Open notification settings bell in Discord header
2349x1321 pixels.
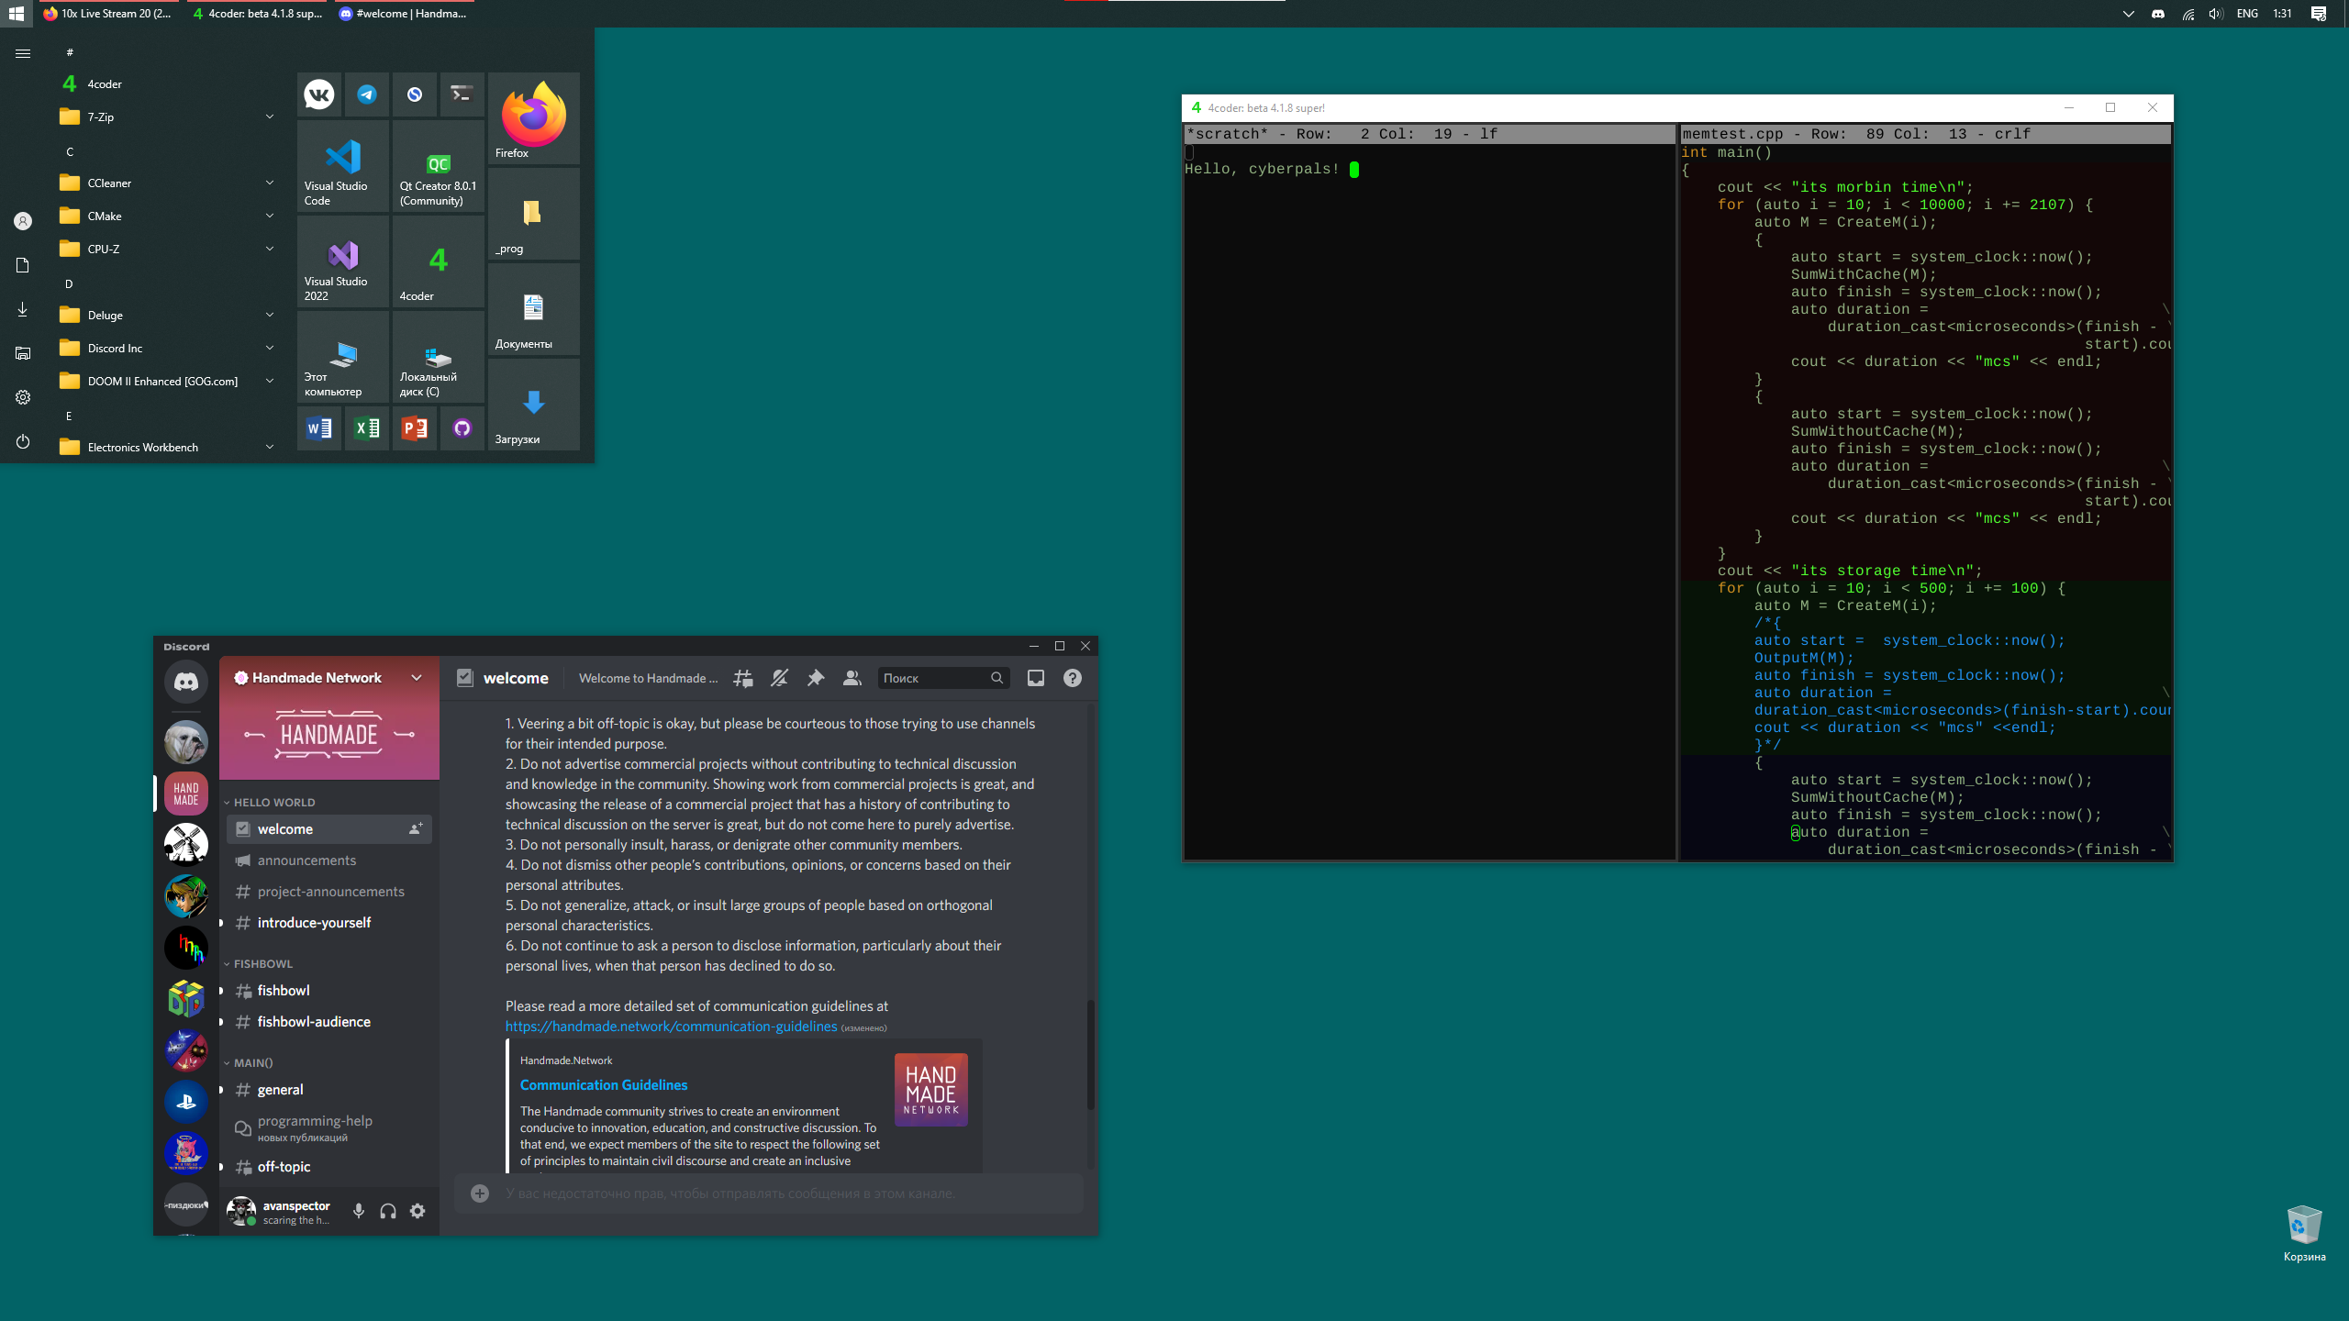779,678
